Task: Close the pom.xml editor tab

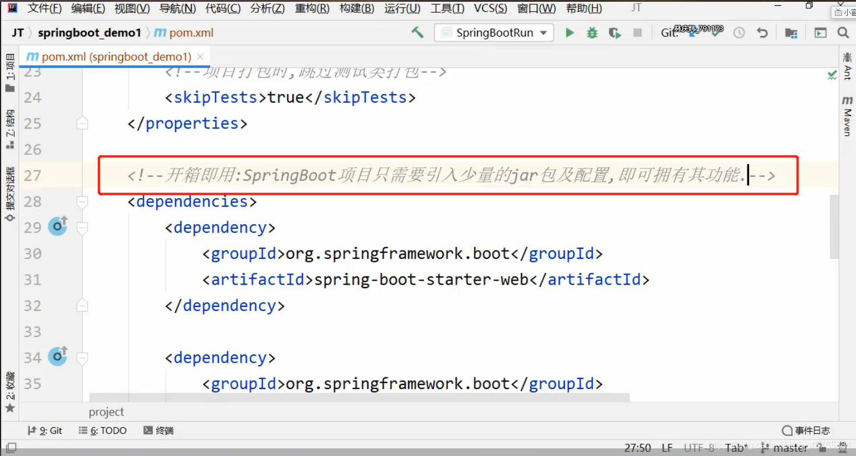Action: [200, 57]
